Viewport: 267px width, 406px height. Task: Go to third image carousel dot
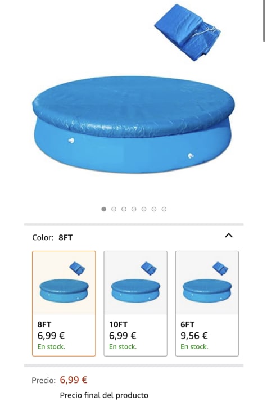point(124,209)
